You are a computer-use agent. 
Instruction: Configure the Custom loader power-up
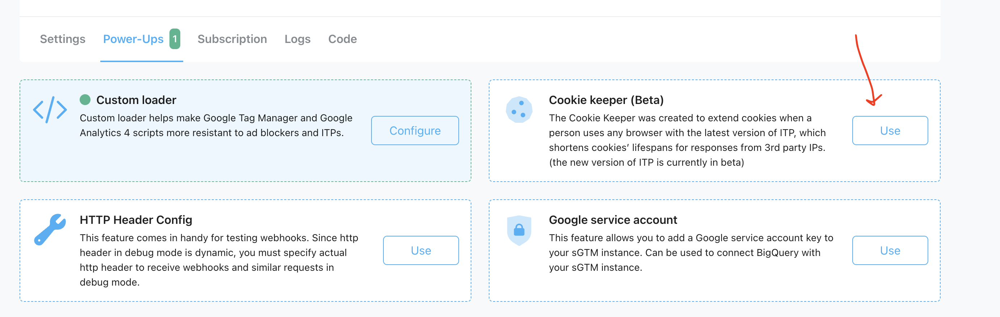click(415, 131)
